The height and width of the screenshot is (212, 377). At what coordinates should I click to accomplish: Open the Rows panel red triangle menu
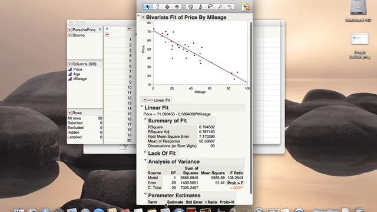point(70,112)
